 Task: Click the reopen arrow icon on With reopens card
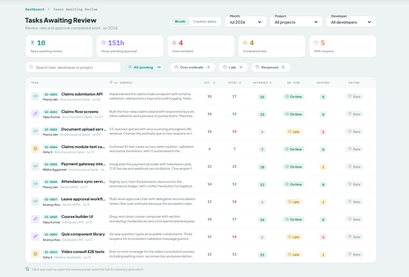coord(316,43)
